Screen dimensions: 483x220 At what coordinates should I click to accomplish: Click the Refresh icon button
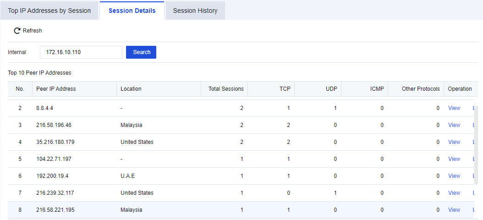pyautogui.click(x=17, y=31)
